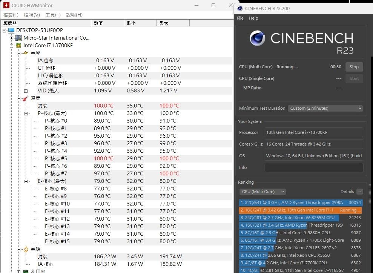Click the thermometer icon beside 溫度
This screenshot has width=373, height=273.
[x=26, y=98]
